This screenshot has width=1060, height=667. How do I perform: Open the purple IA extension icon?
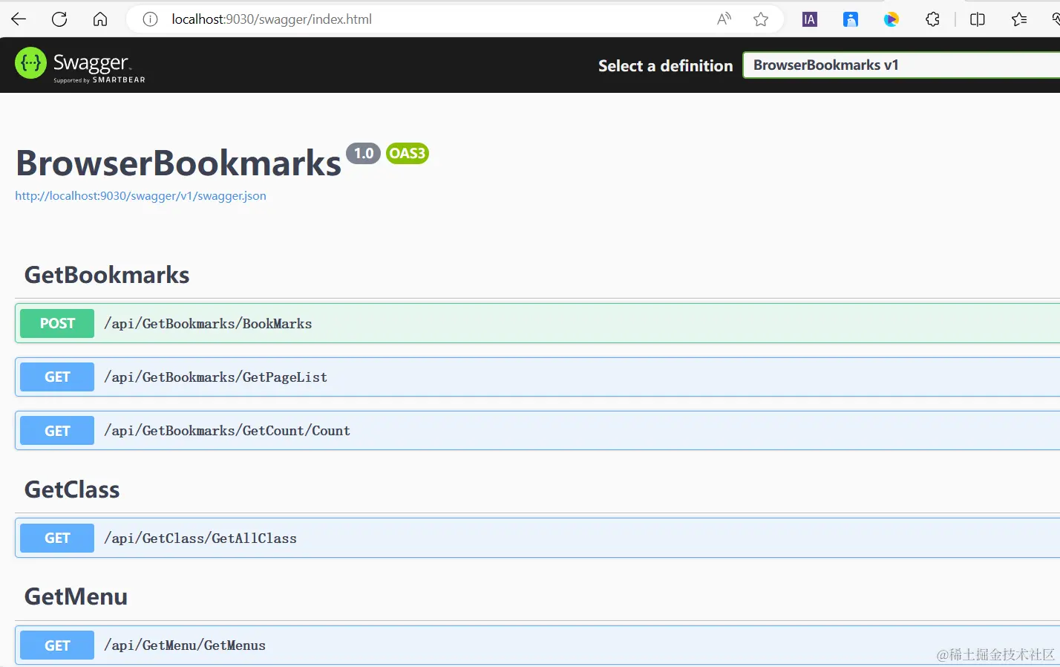[810, 19]
